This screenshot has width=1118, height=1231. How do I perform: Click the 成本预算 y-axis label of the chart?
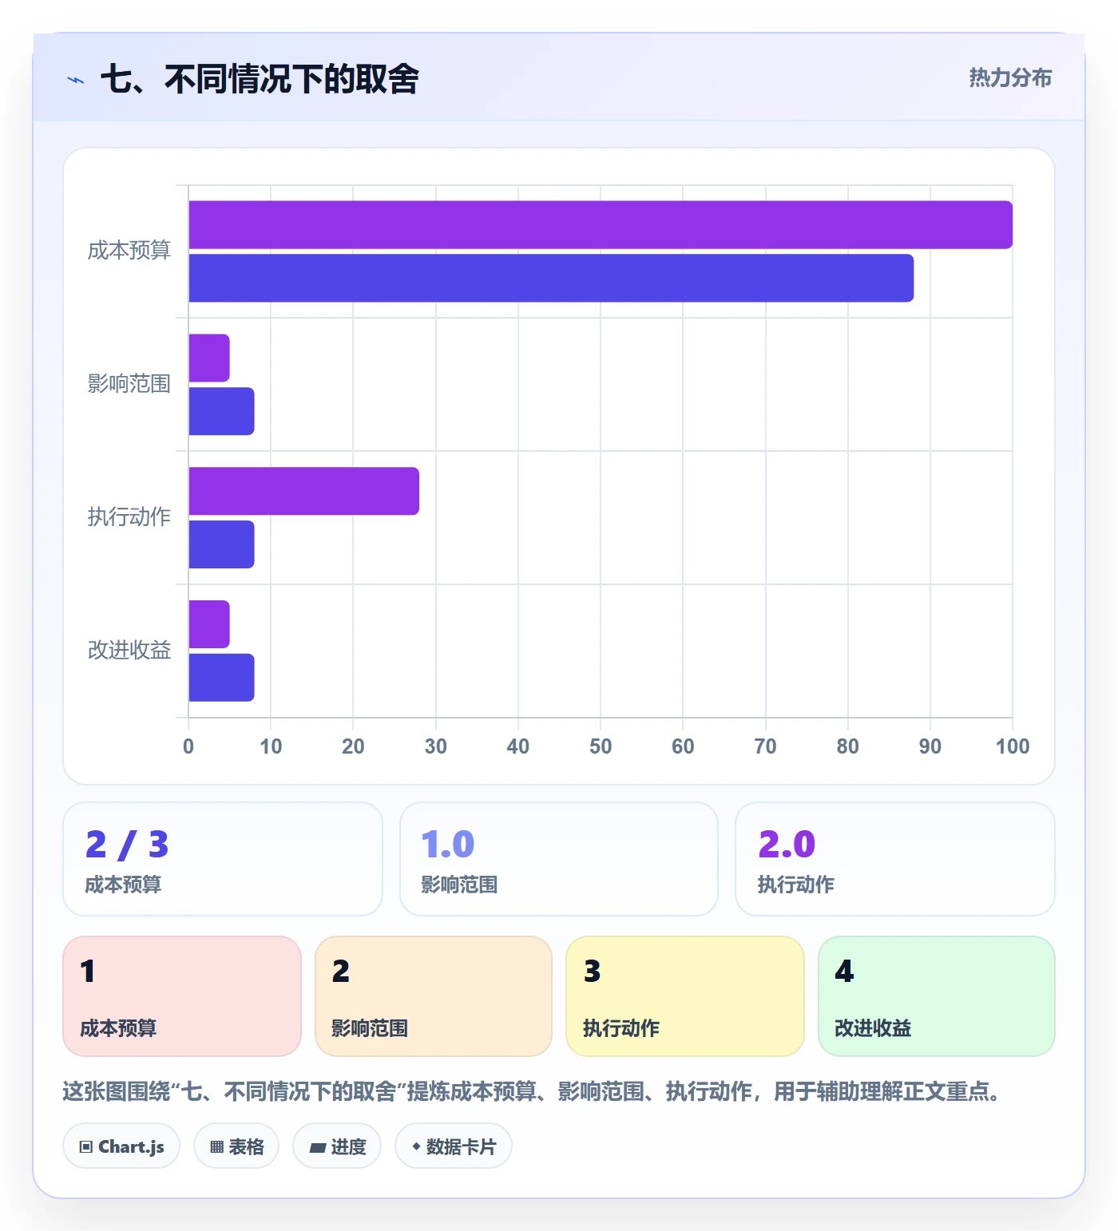pyautogui.click(x=129, y=251)
